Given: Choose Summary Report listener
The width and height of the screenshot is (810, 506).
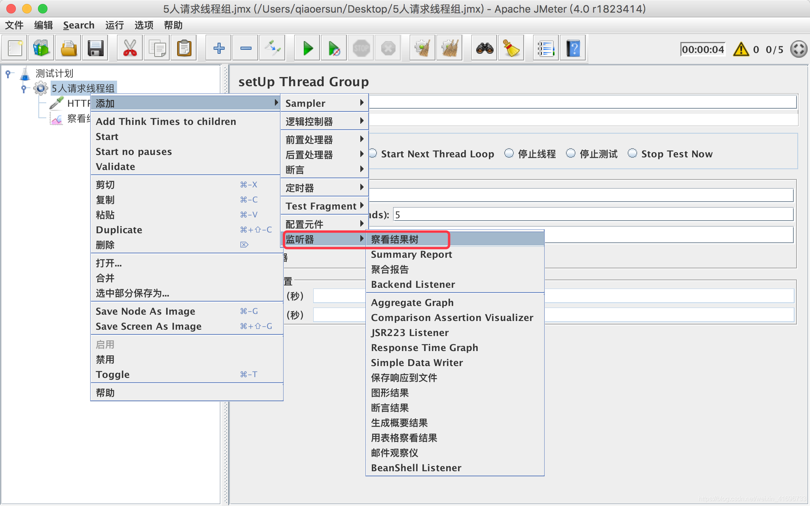Looking at the screenshot, I should [x=455, y=254].
